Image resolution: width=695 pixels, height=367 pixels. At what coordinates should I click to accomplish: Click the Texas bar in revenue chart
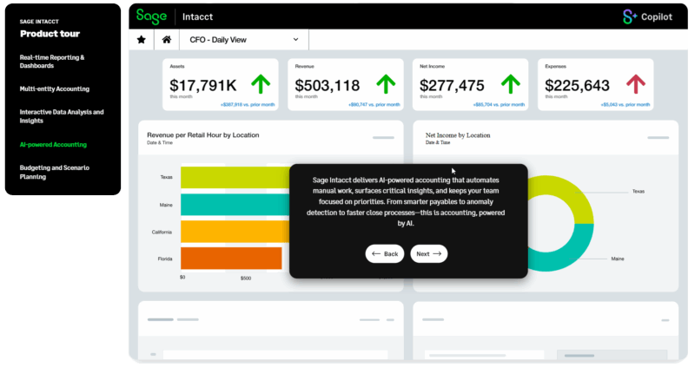pos(235,178)
